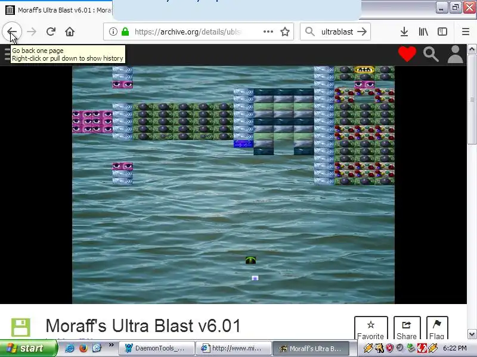Viewport: 477px width, 357px height.
Task: Bookmark this page with the star icon
Action: 285,32
